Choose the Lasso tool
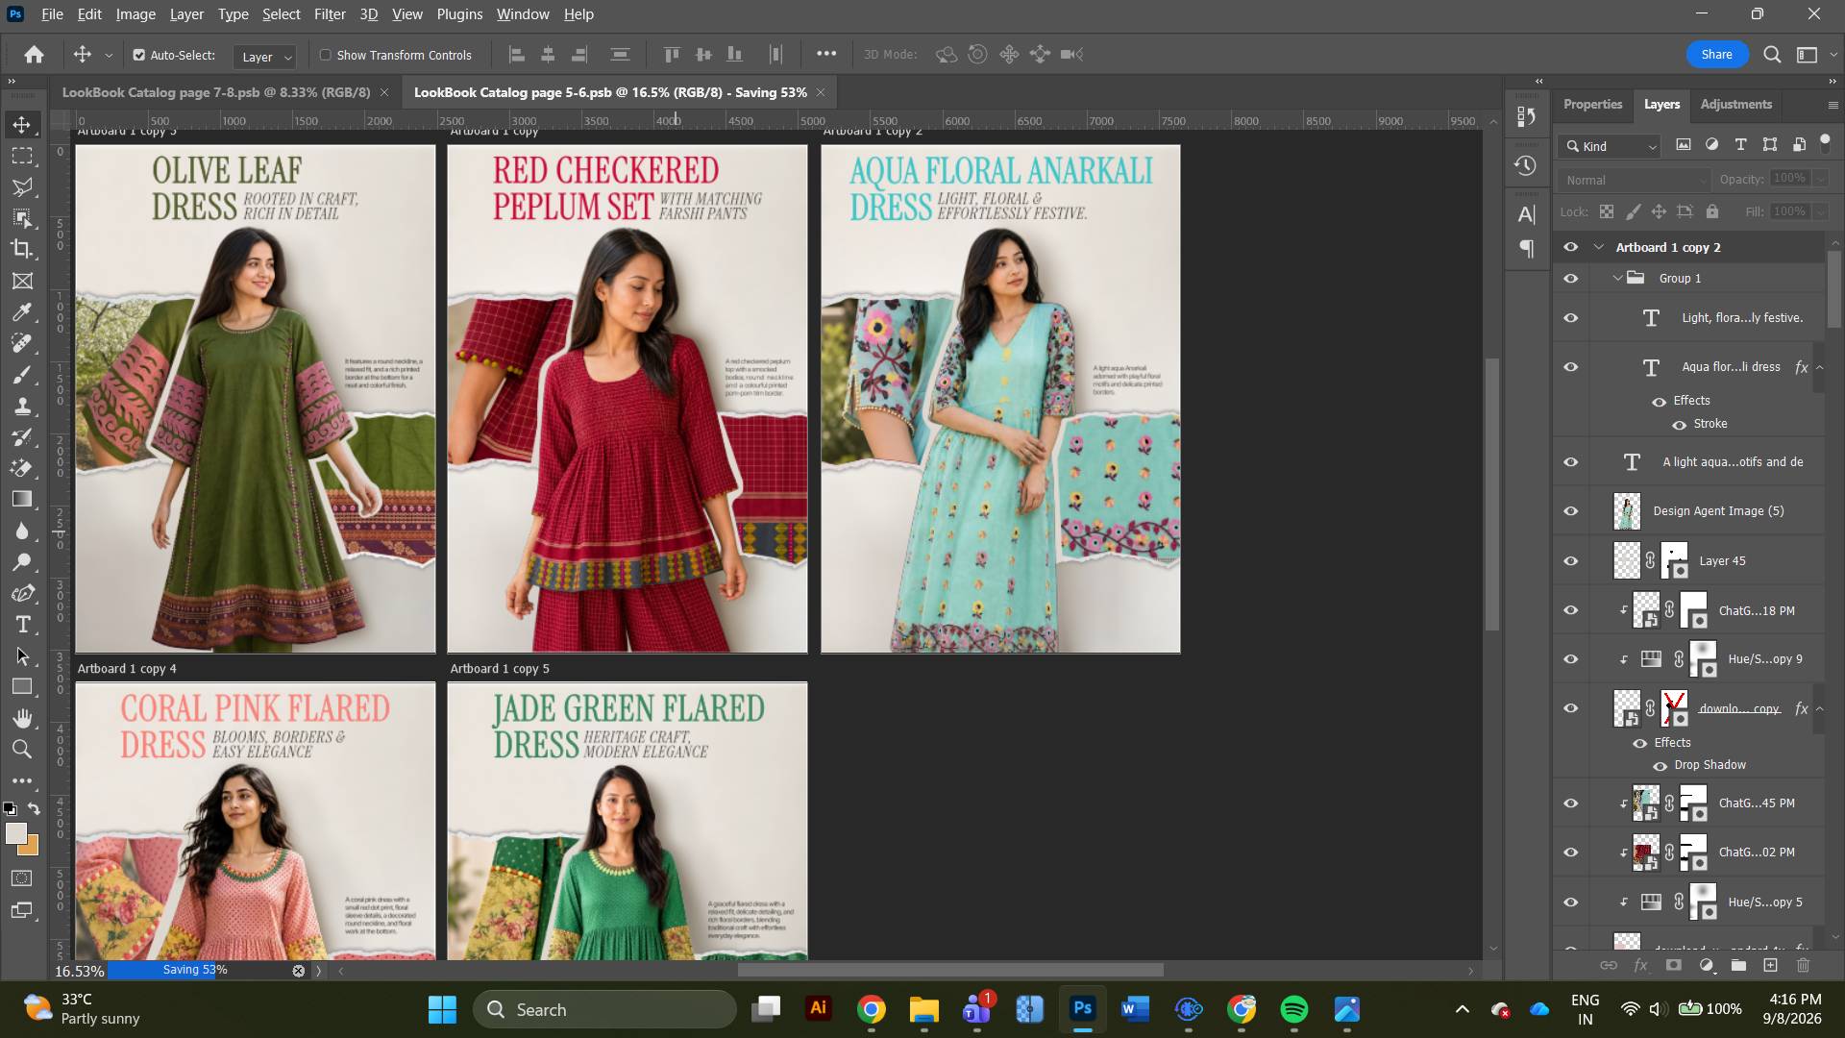This screenshot has height=1038, width=1845. pyautogui.click(x=21, y=186)
